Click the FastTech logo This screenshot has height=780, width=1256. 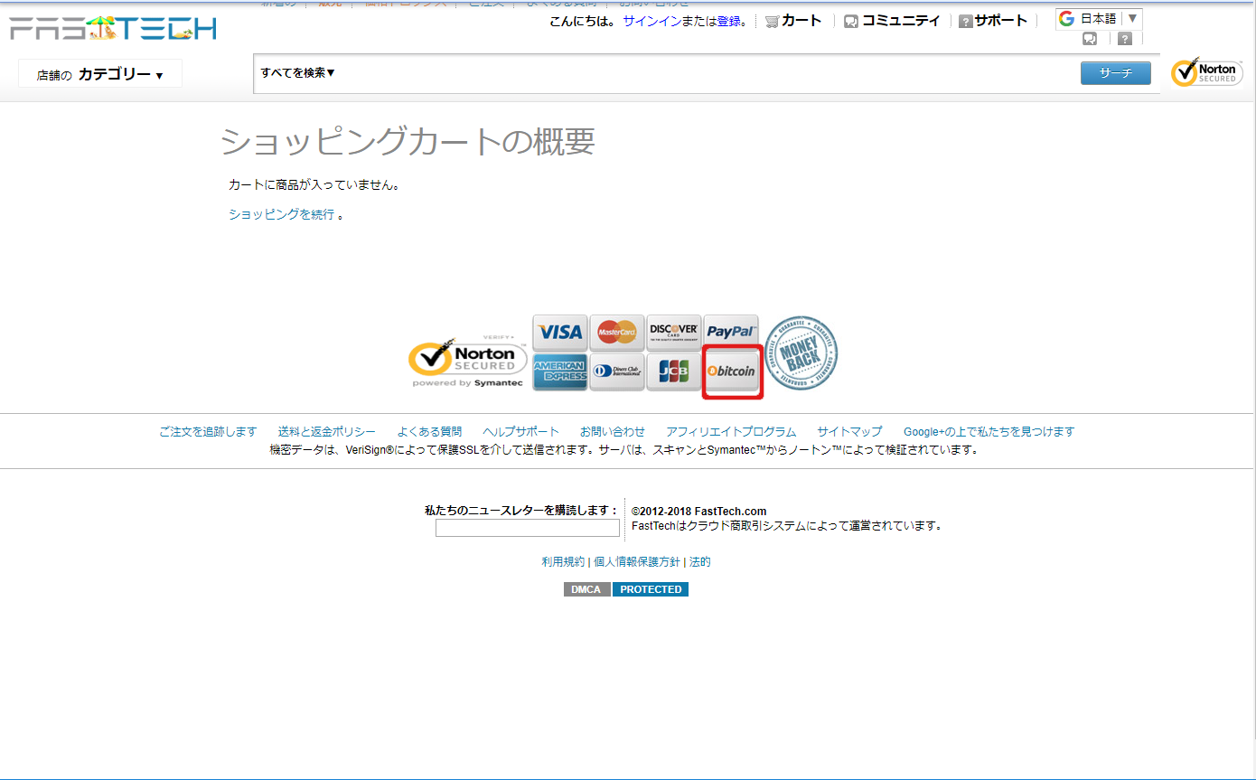click(113, 29)
